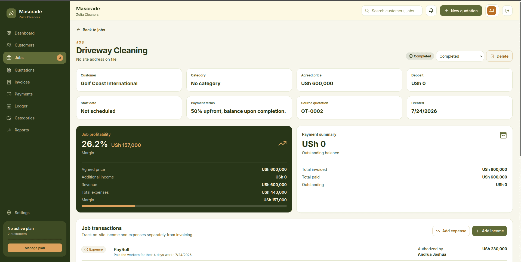Open the notifications bell

[431, 11]
